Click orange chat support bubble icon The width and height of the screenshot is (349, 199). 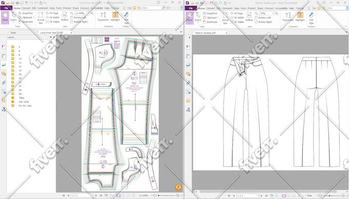pos(178,187)
